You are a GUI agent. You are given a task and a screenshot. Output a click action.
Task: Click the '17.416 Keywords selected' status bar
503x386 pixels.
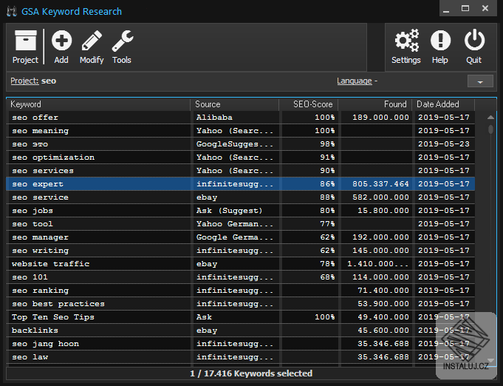pos(251,373)
